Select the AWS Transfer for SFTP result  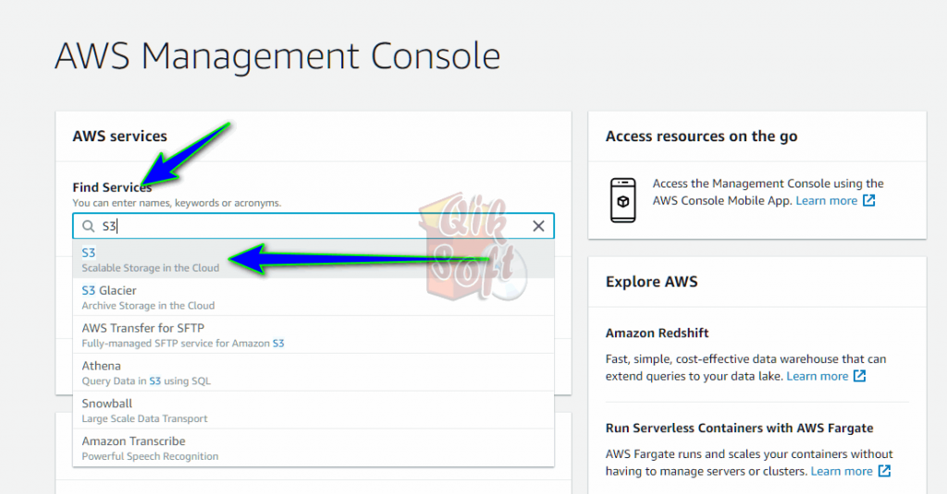[x=313, y=335]
